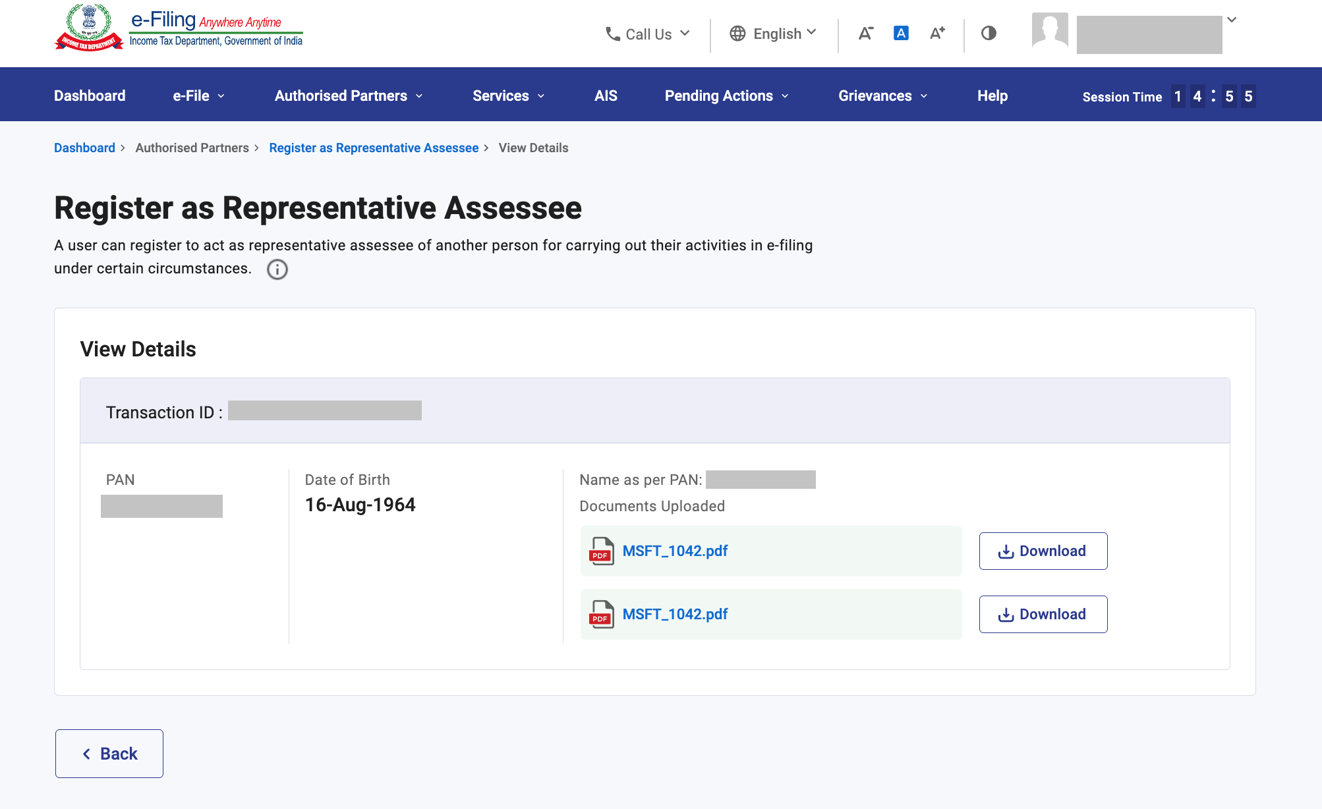The image size is (1322, 809).
Task: Reset to default font size A icon
Action: point(901,33)
